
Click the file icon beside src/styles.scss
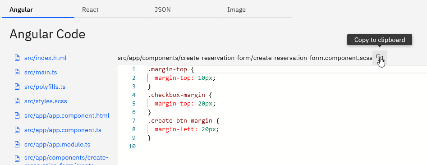[x=17, y=101]
